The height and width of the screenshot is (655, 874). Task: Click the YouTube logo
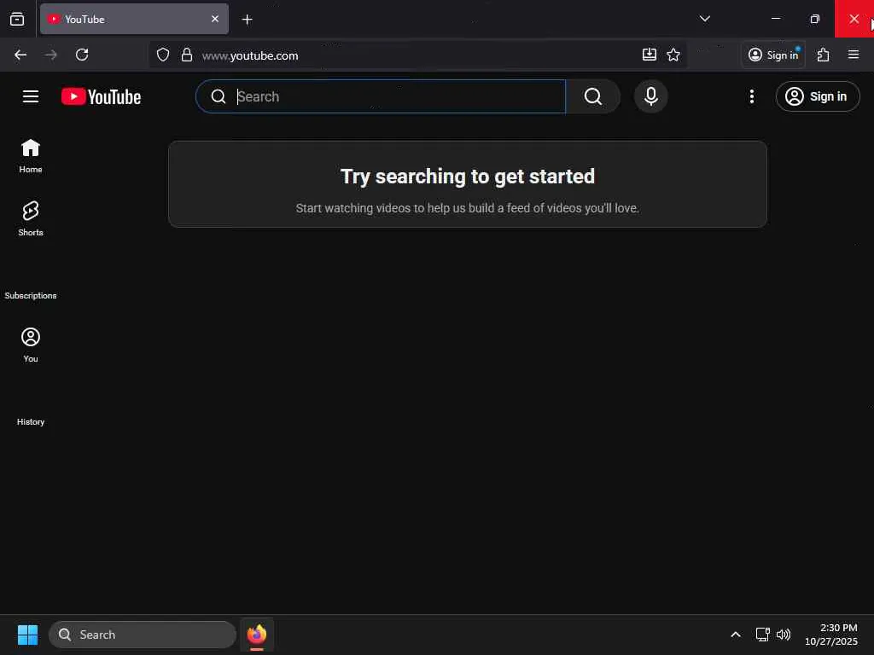[x=101, y=96]
